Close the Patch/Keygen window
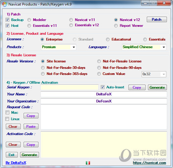The image size is (173, 168). click(164, 3)
